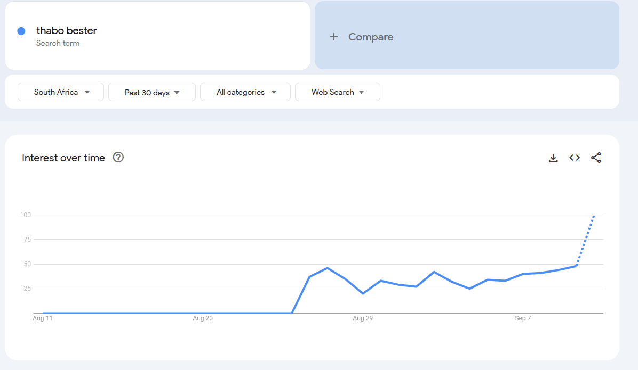Click the blue dot beside thabo bester

tap(21, 31)
